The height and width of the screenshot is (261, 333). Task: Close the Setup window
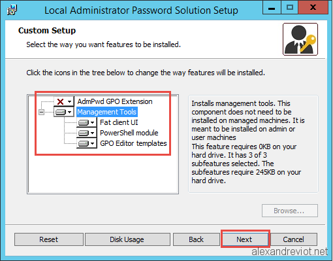click(x=313, y=8)
